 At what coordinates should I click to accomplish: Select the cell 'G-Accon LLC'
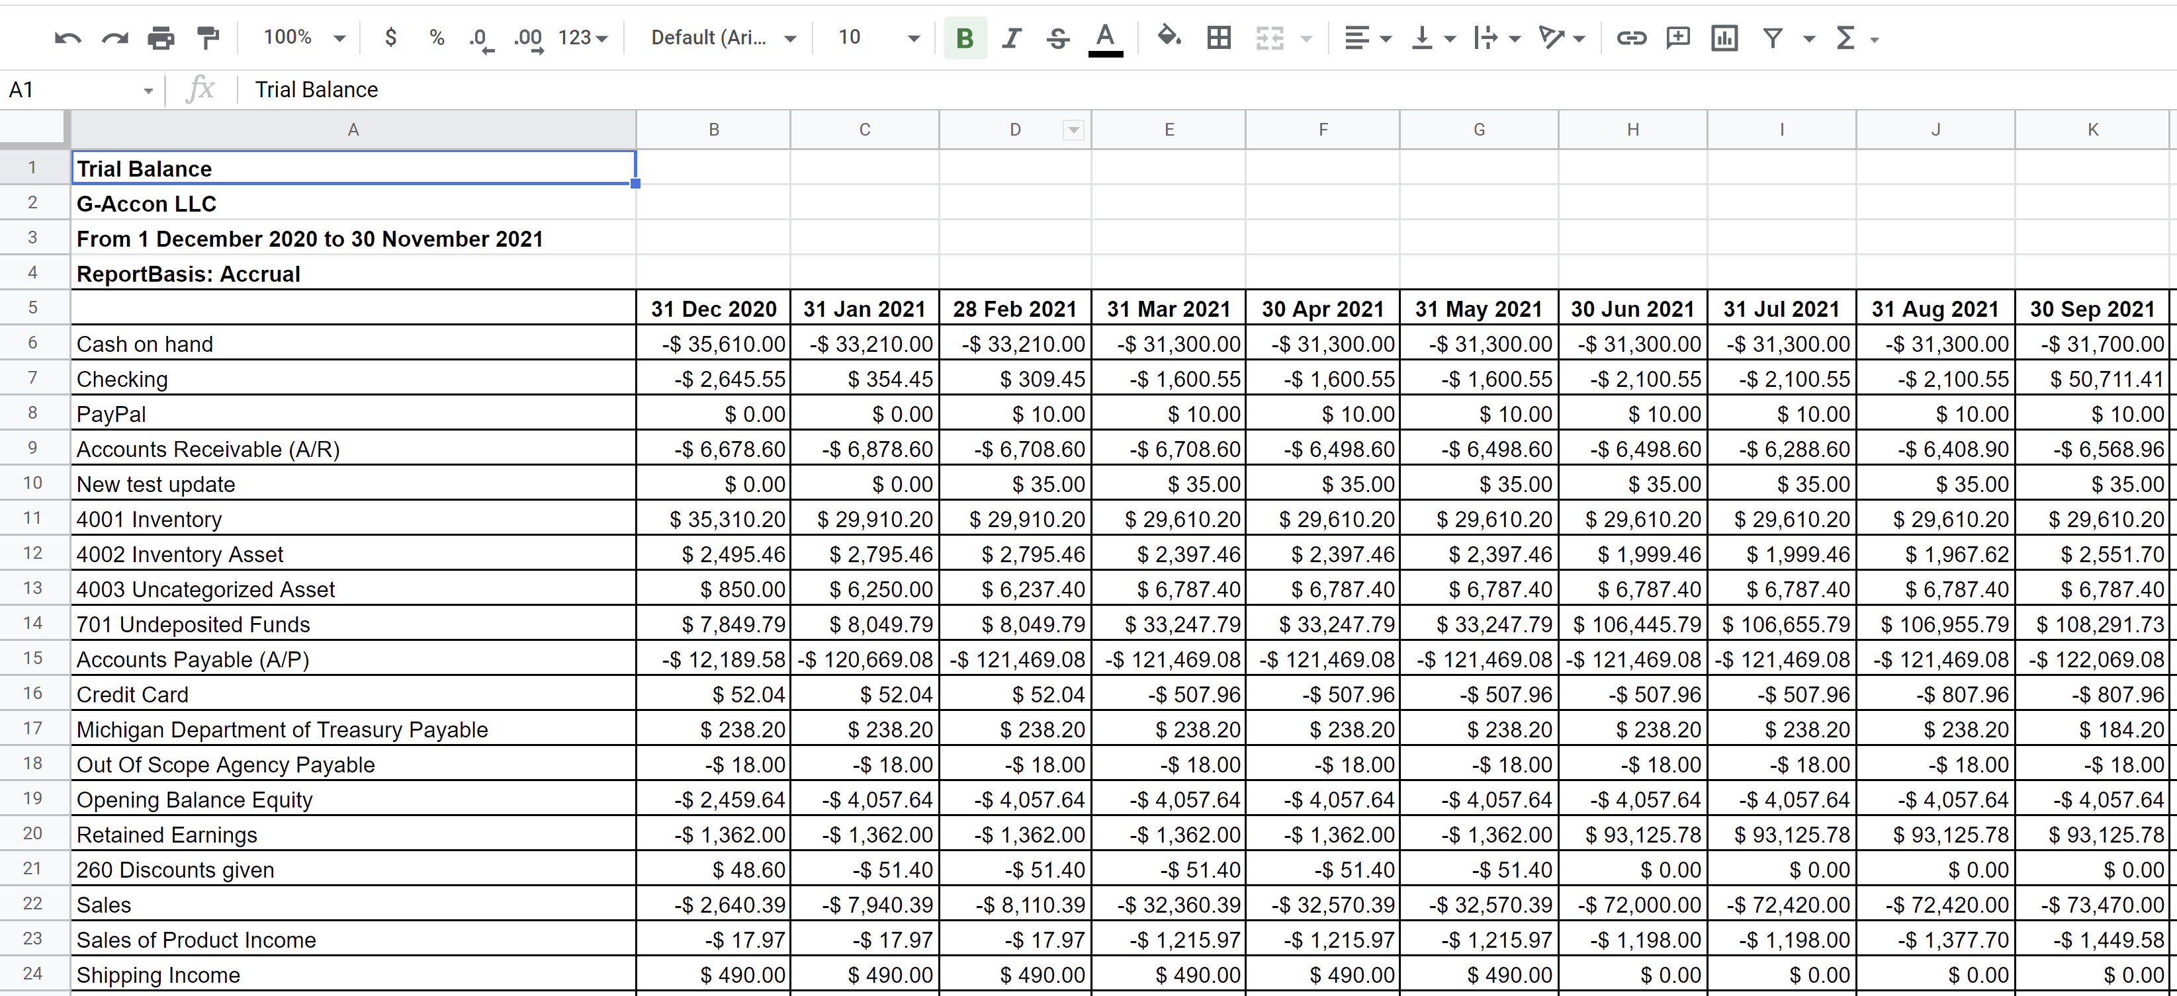pyautogui.click(x=353, y=204)
